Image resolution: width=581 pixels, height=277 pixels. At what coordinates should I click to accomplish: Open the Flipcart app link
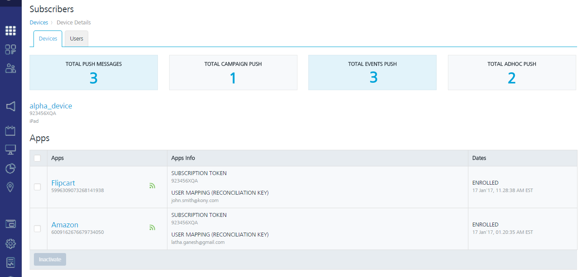[x=63, y=183]
